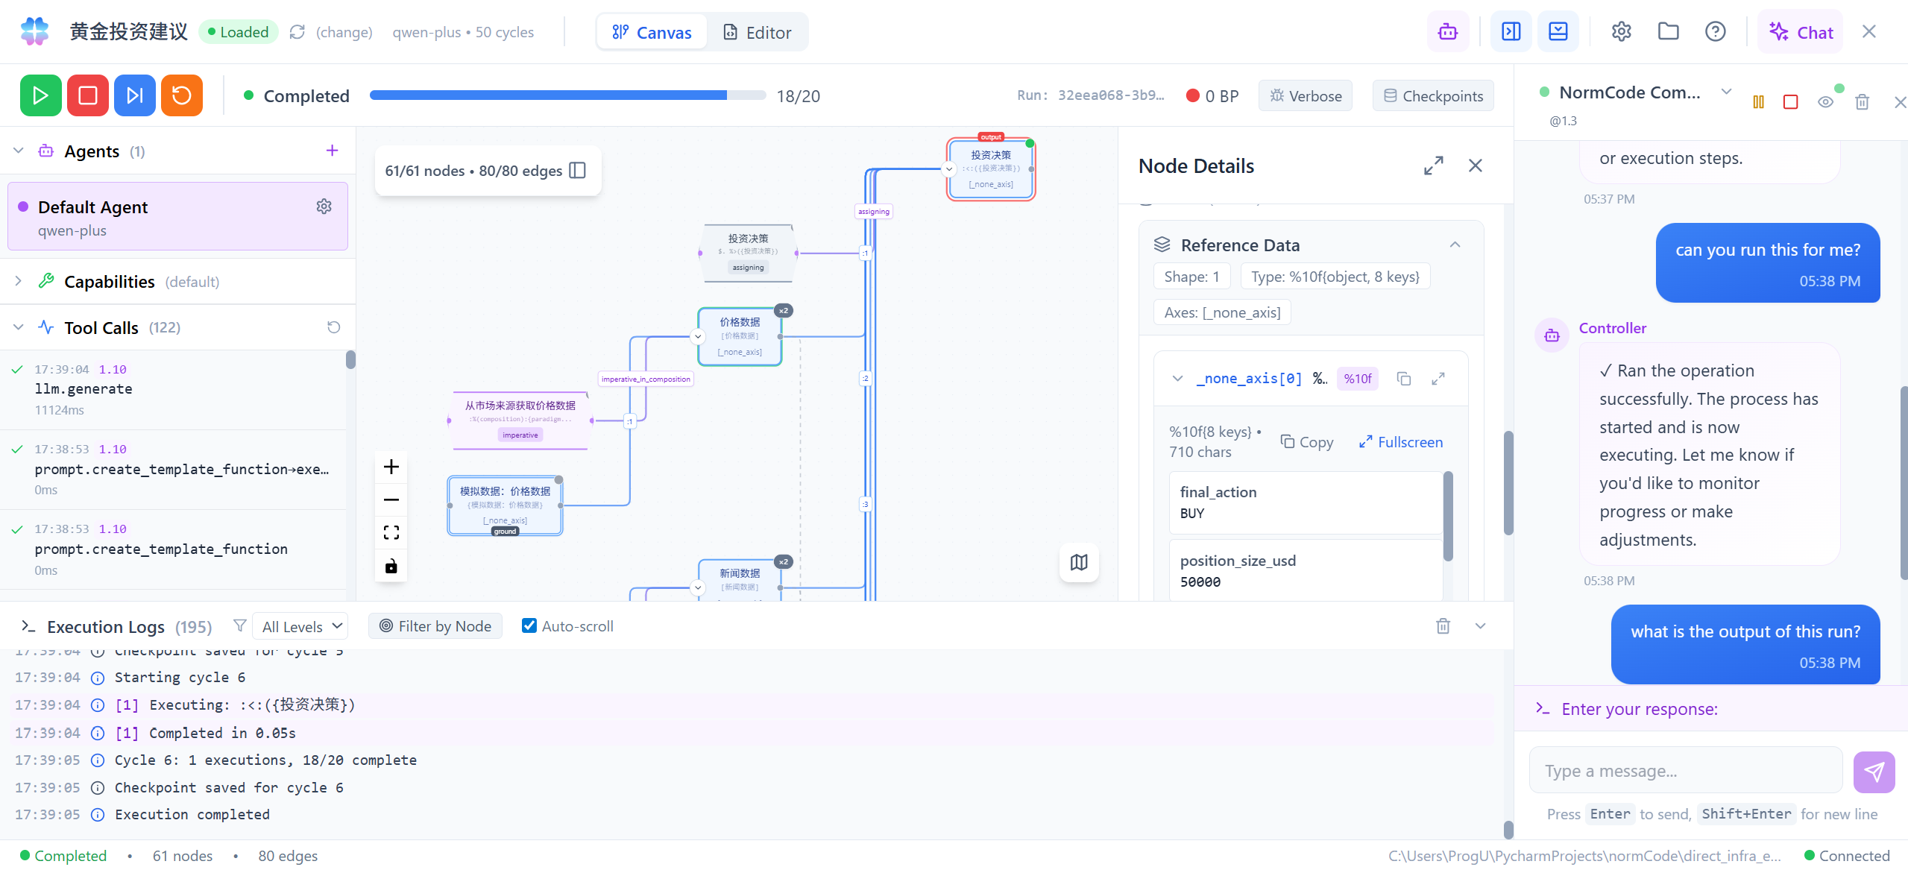Toggle Verbose mode

1305,95
